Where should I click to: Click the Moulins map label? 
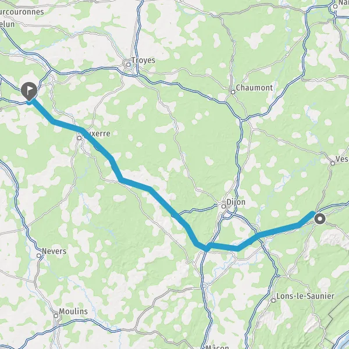pyautogui.click(x=73, y=311)
